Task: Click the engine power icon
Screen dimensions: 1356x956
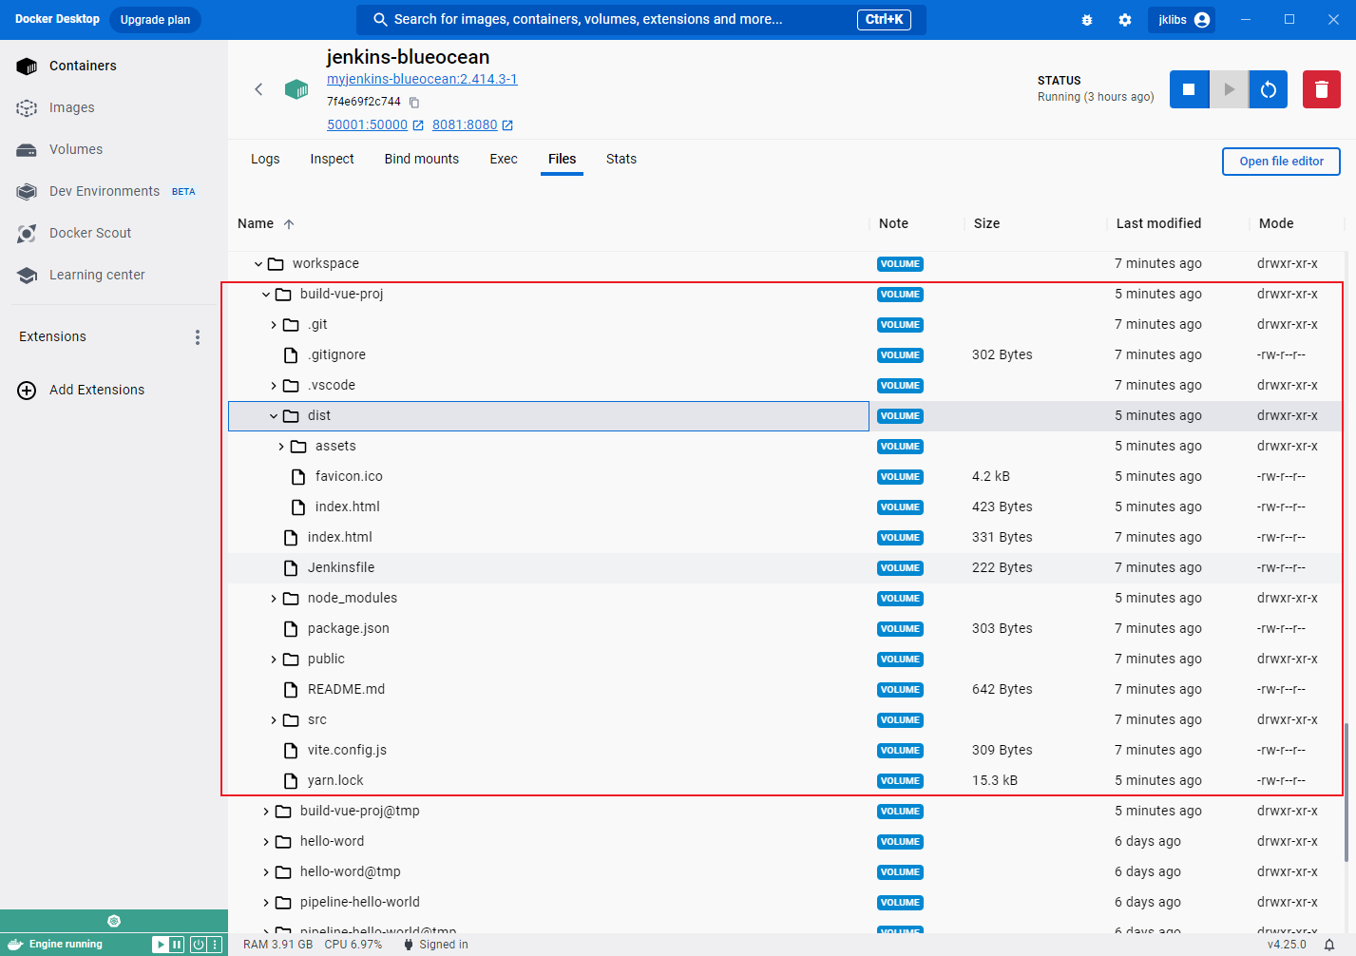Action: click(199, 945)
